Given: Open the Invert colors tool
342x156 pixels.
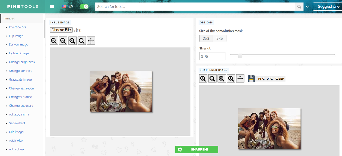Looking at the screenshot, I should 17,27.
